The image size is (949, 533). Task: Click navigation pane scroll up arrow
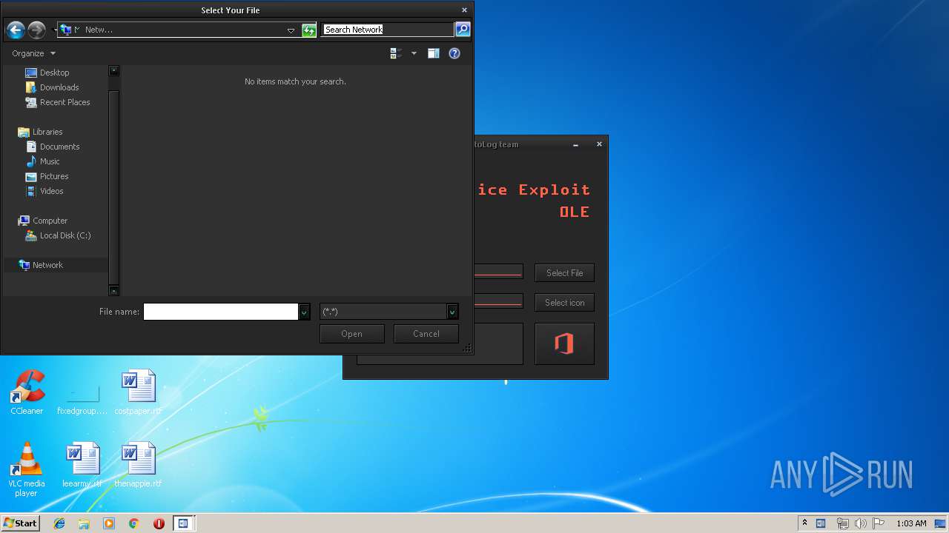pos(113,71)
